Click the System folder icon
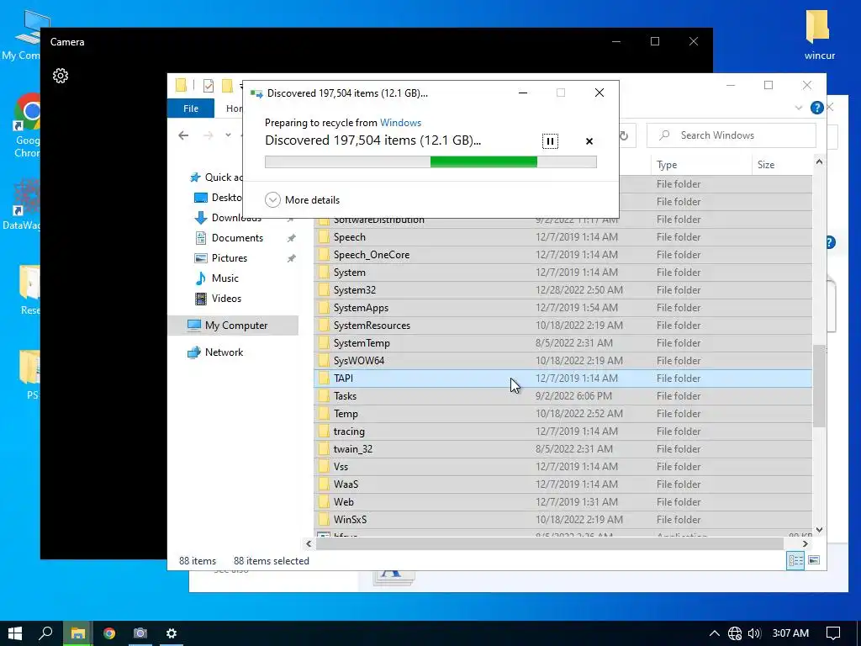 click(x=324, y=273)
